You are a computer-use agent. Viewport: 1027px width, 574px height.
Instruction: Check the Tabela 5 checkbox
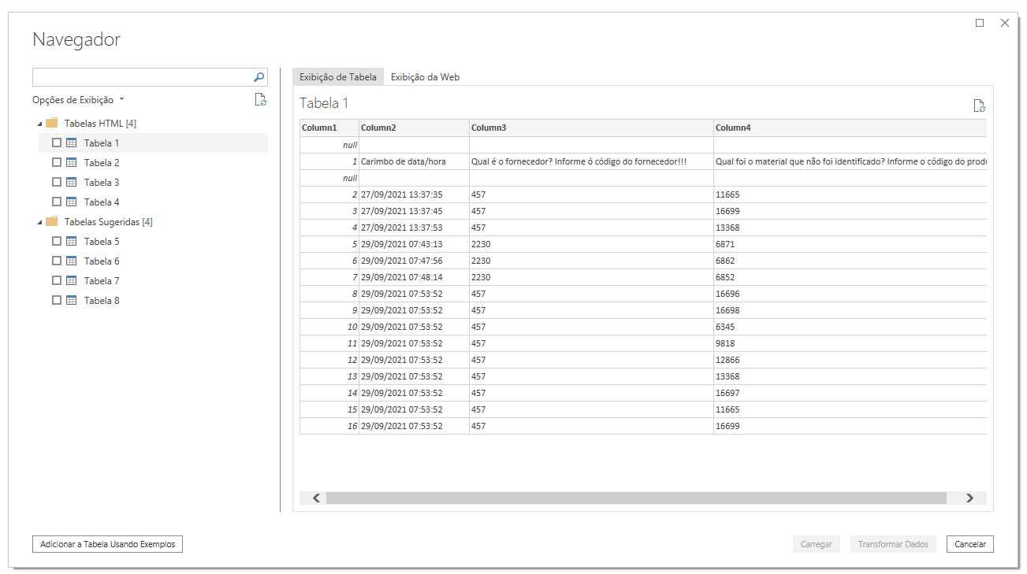[x=57, y=242]
